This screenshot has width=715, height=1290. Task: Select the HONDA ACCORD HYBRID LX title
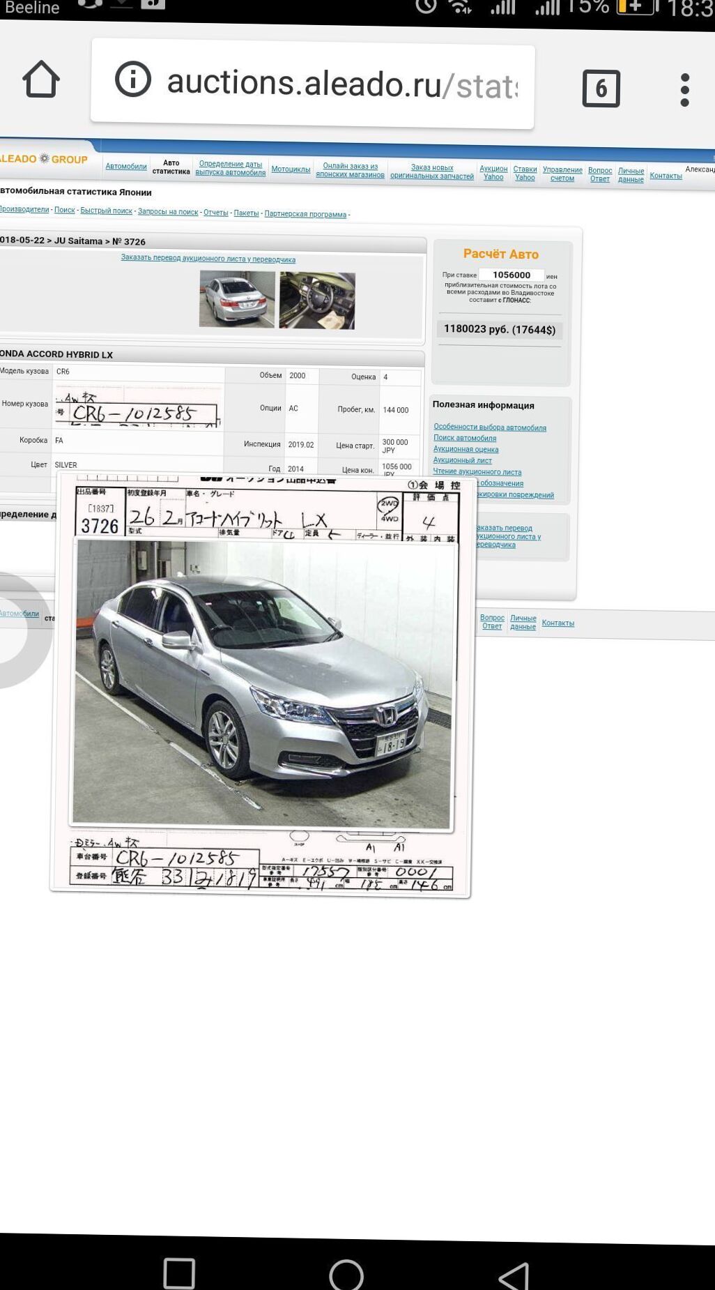[x=56, y=354]
